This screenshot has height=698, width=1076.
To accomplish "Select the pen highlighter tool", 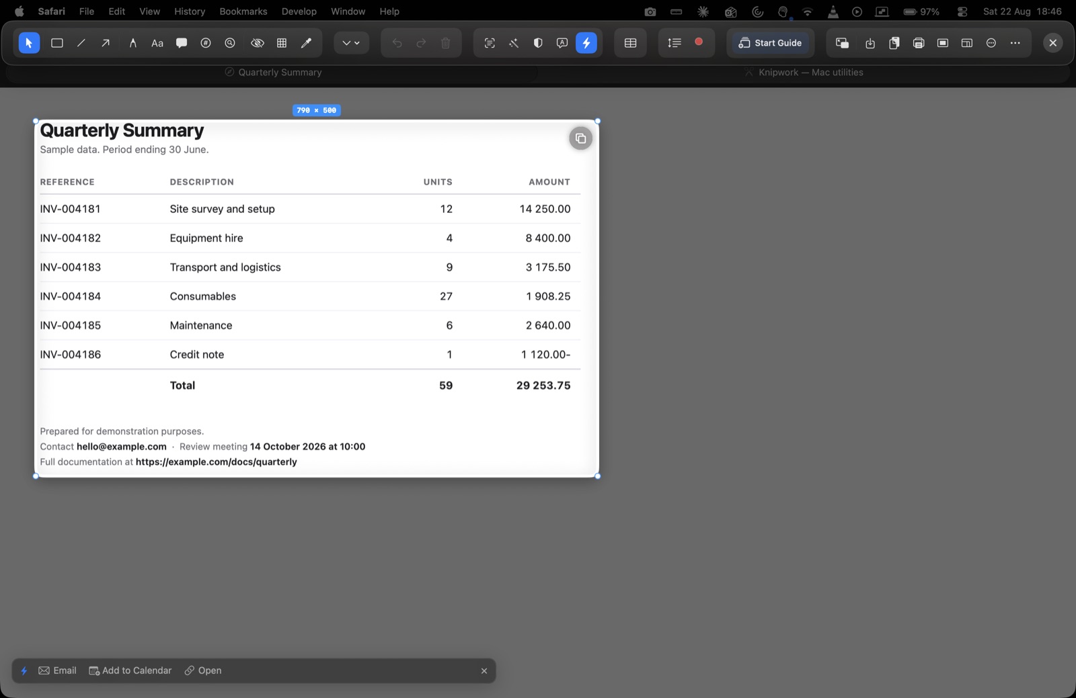I will (132, 43).
